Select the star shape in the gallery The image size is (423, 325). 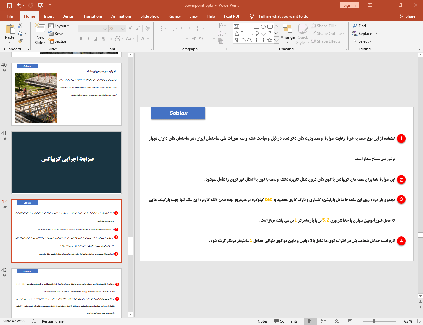270,40
